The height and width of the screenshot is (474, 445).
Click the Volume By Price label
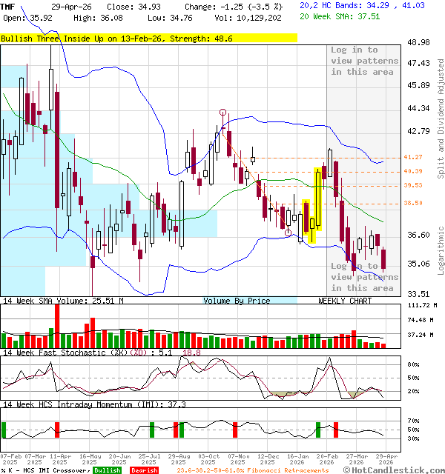[x=237, y=301]
